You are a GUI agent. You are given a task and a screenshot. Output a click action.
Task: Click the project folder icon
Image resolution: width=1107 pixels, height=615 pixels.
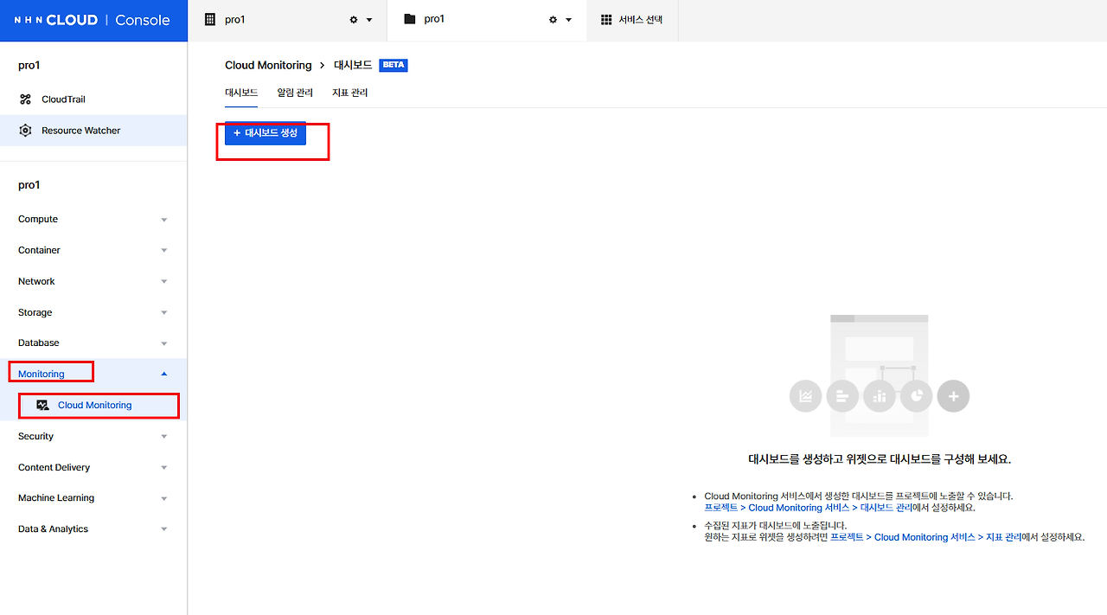coord(410,19)
